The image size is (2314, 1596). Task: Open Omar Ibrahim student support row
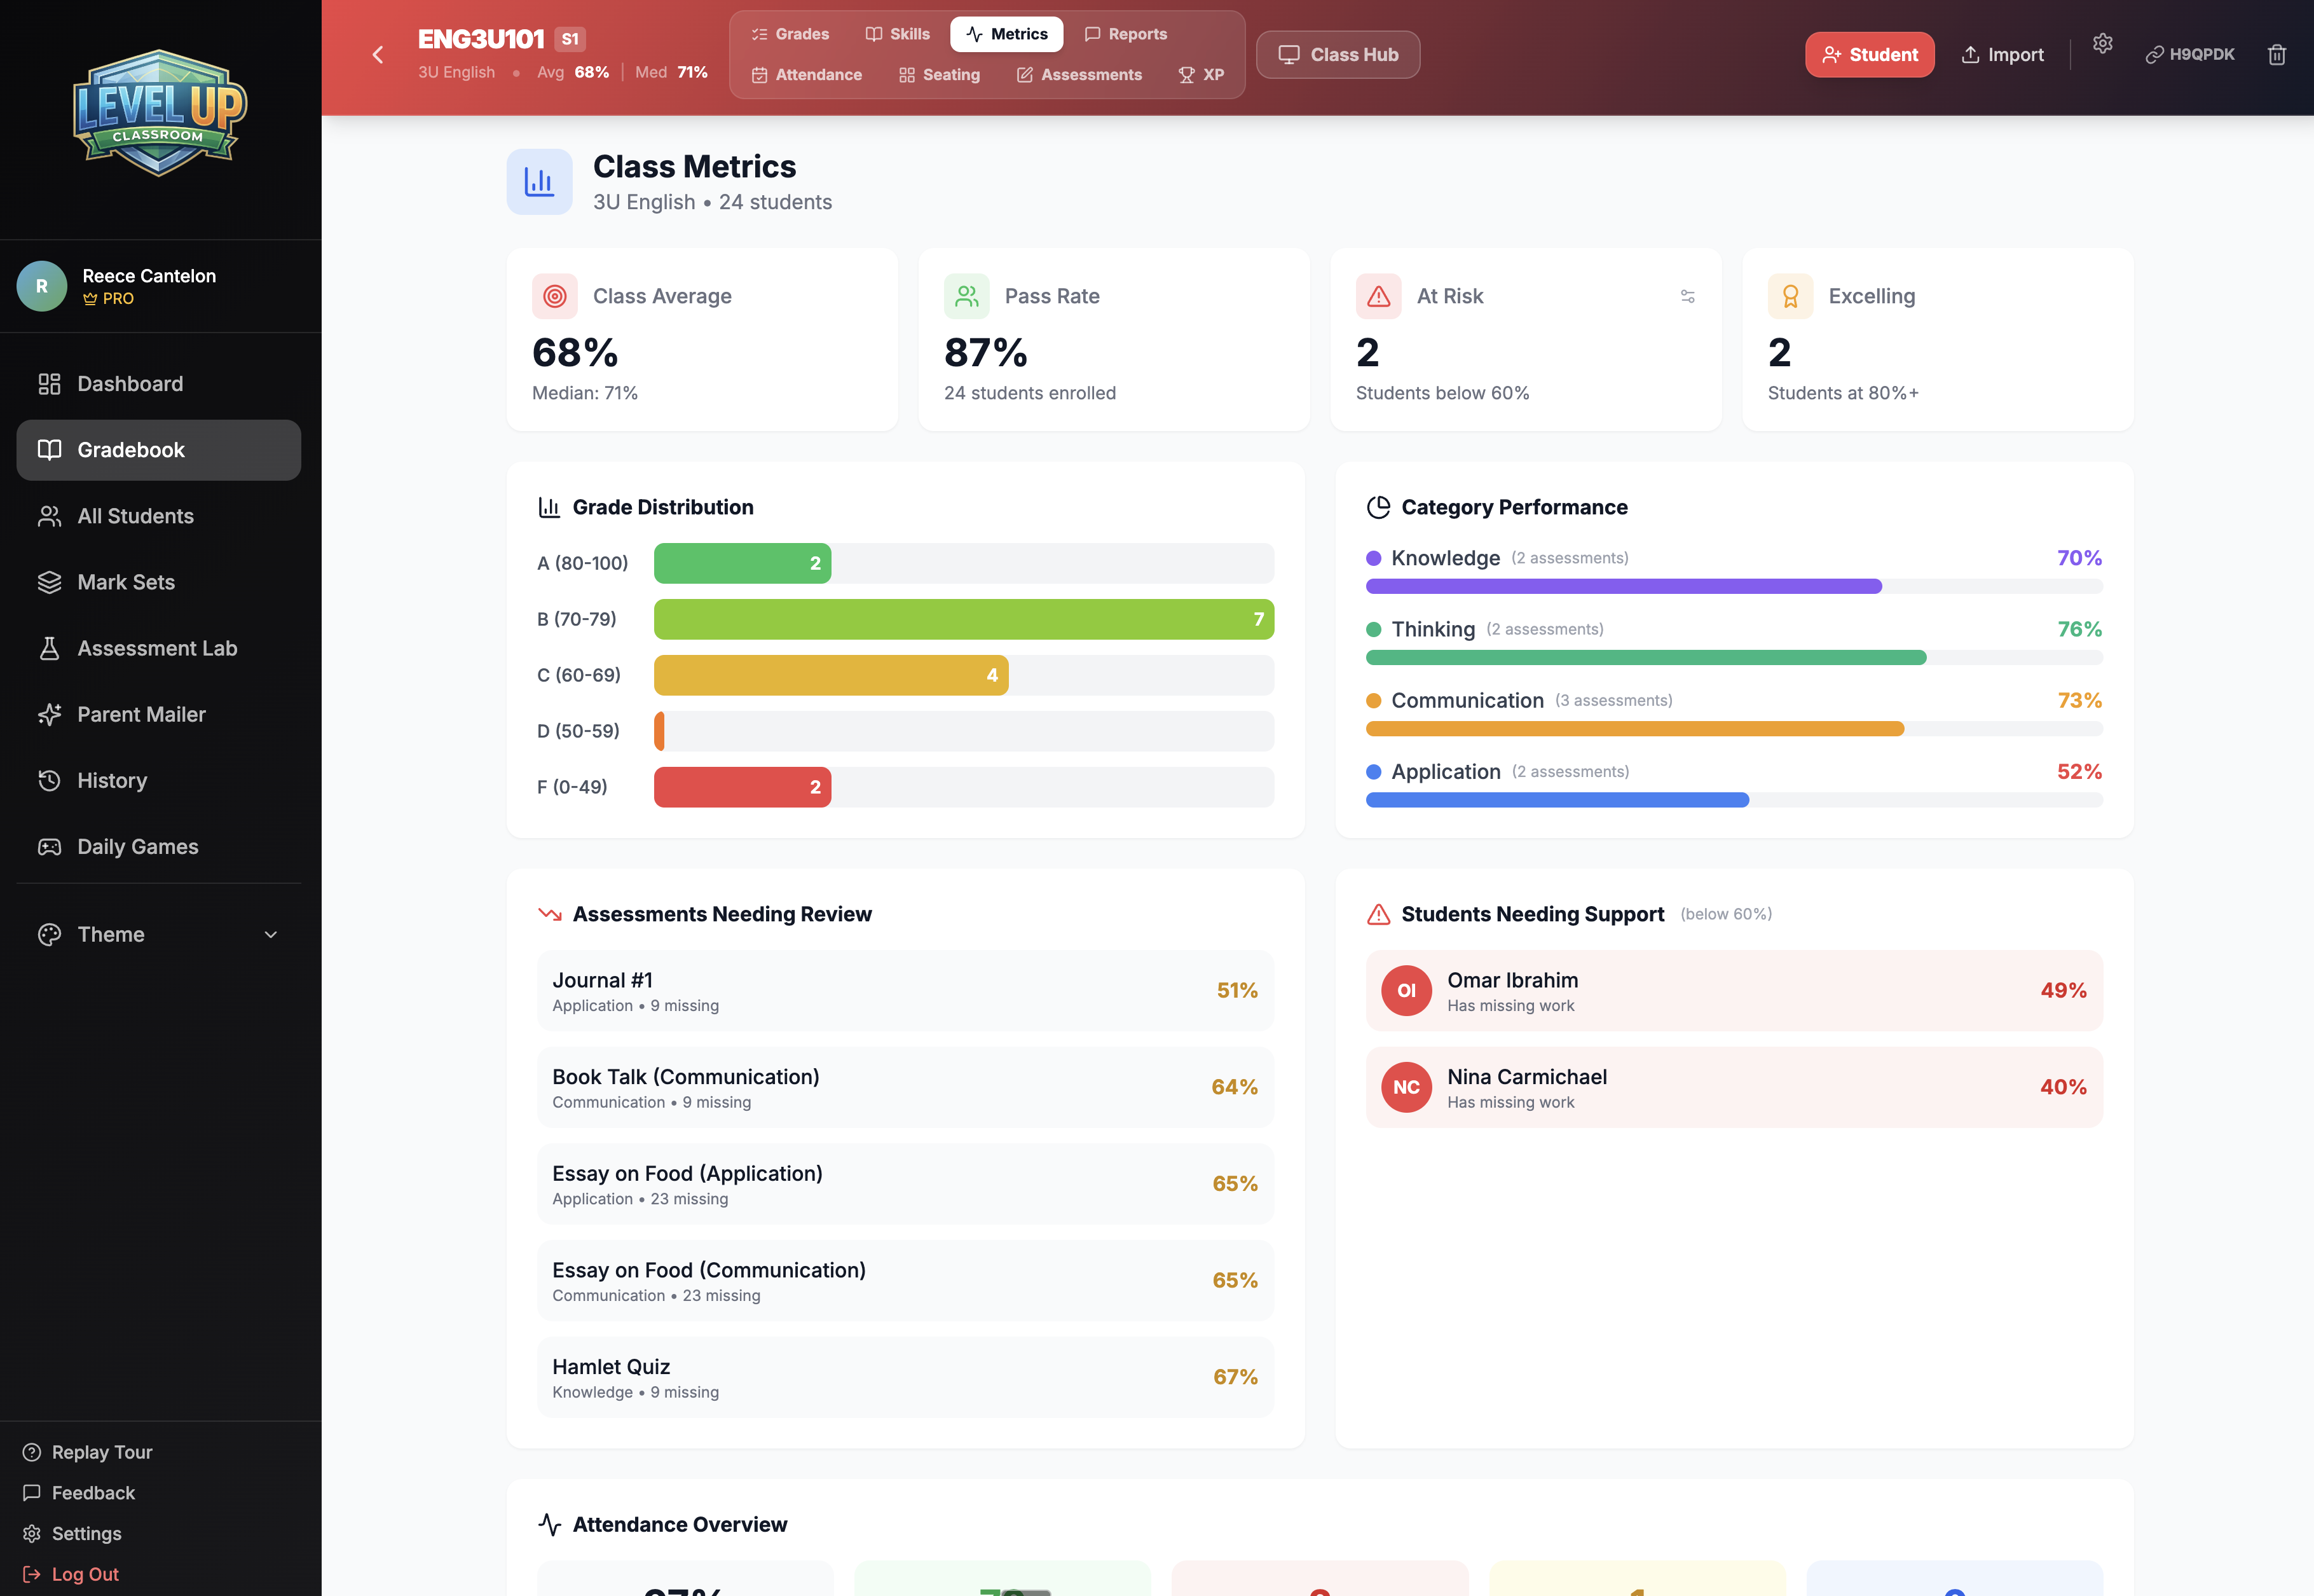pyautogui.click(x=1733, y=991)
